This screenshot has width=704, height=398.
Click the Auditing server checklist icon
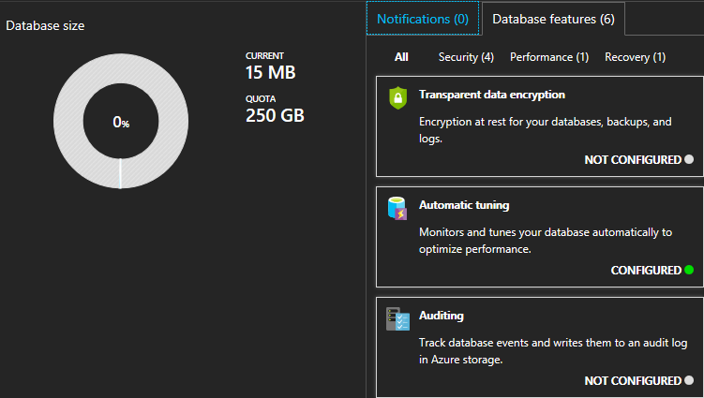pyautogui.click(x=397, y=318)
